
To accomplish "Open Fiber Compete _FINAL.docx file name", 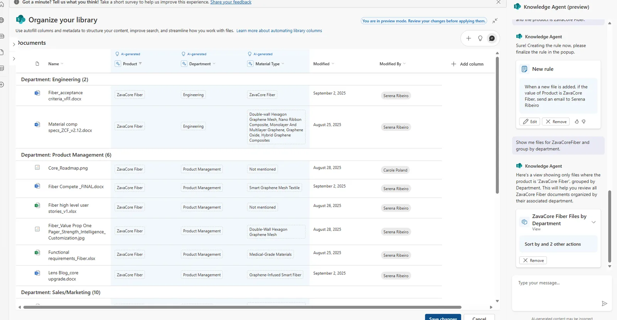I will tap(76, 187).
